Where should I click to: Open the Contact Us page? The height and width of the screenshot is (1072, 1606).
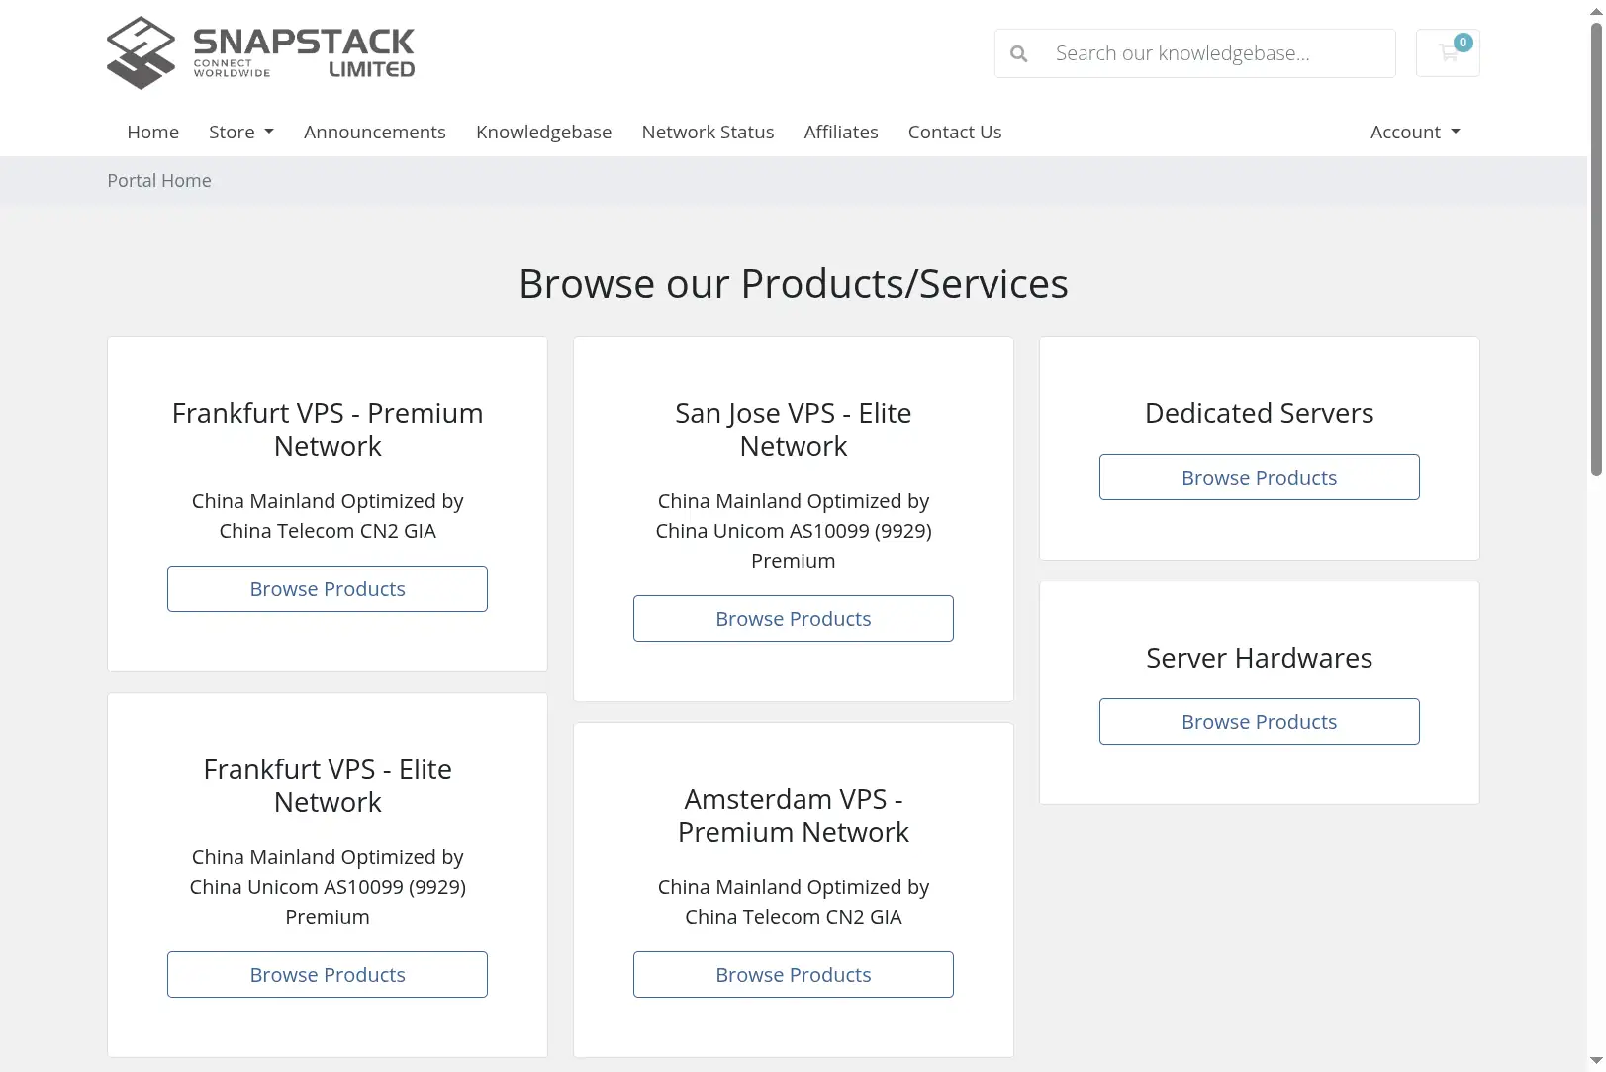point(955,132)
